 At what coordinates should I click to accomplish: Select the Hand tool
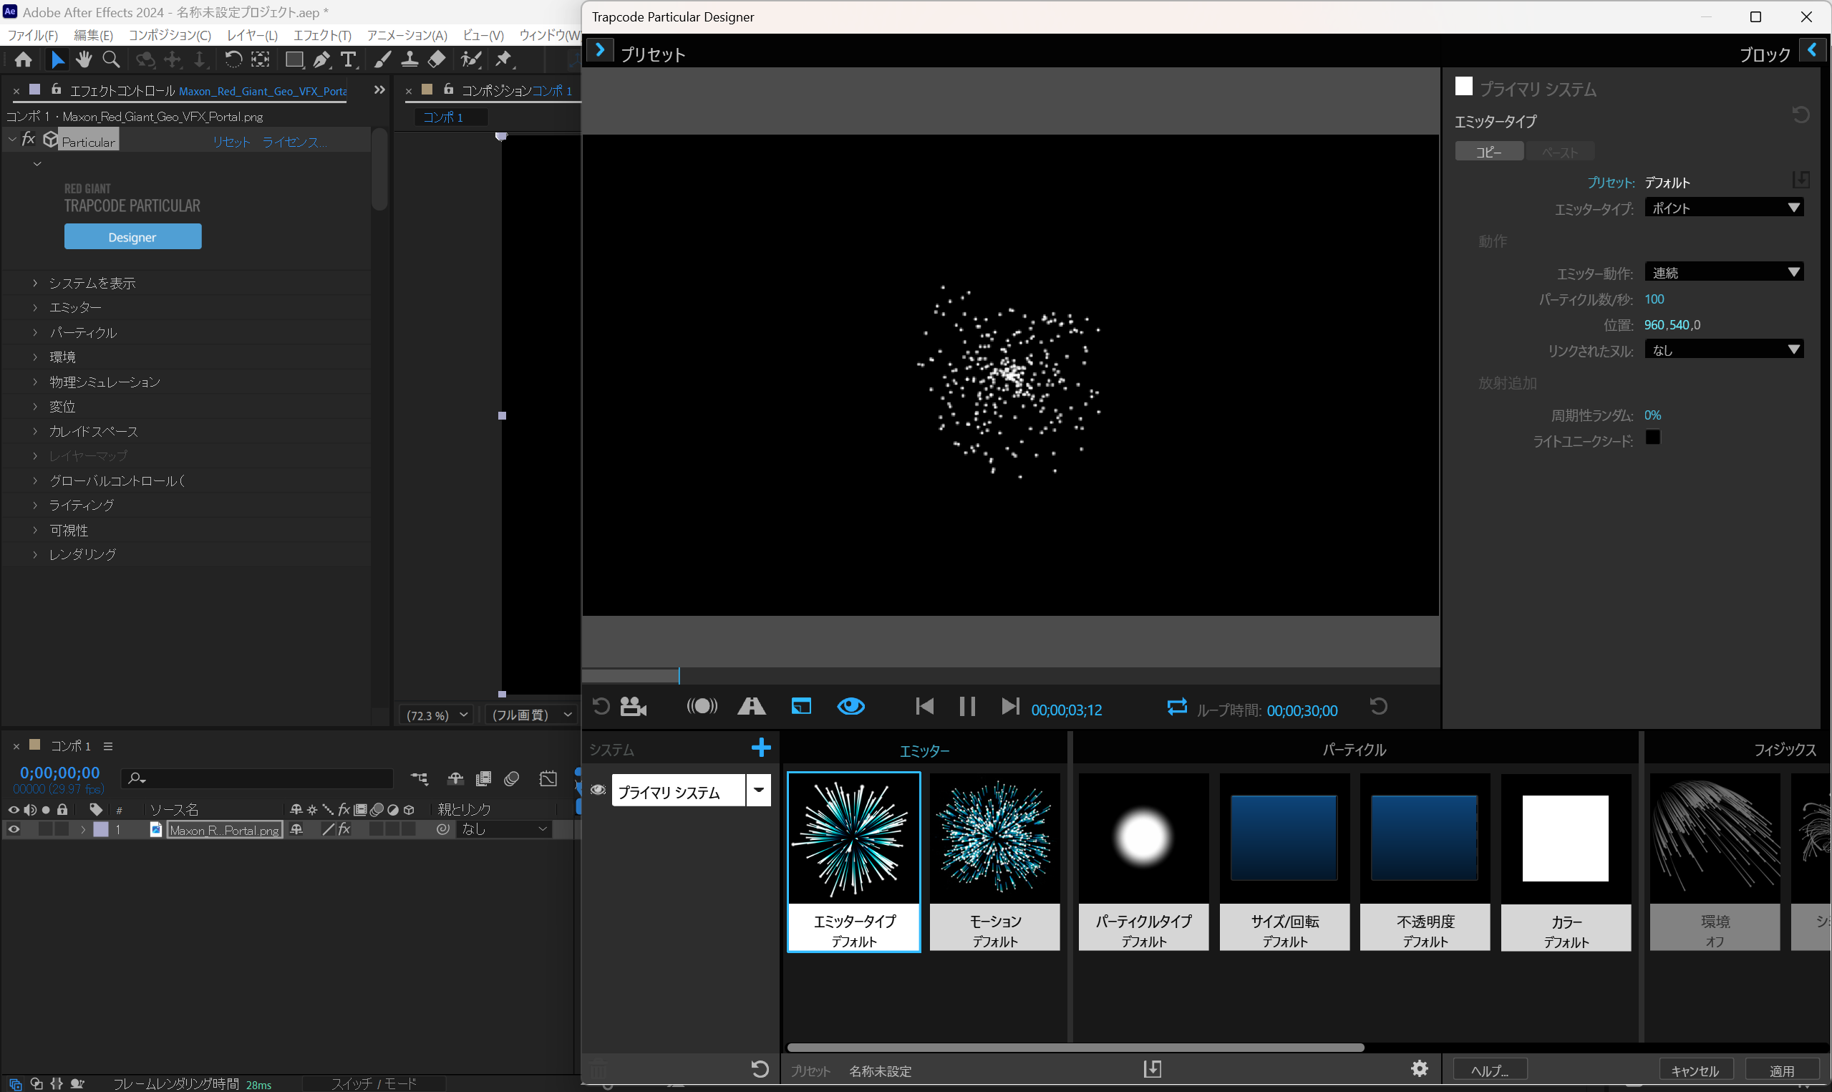84,59
